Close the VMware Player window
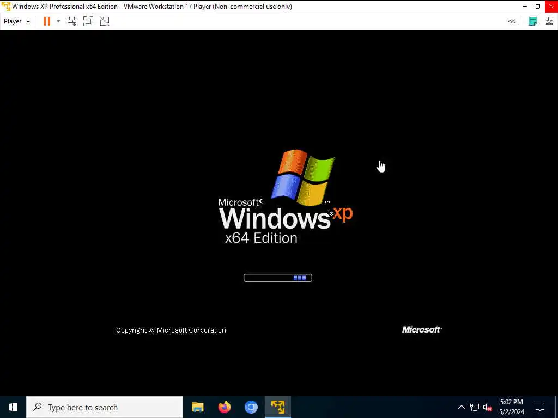The height and width of the screenshot is (418, 558). pyautogui.click(x=551, y=7)
